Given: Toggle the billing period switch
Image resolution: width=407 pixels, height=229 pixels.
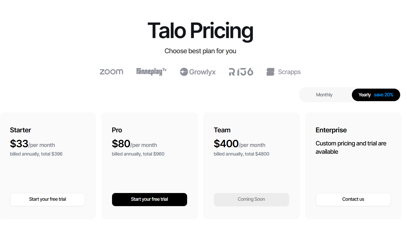Looking at the screenshot, I should coord(349,95).
